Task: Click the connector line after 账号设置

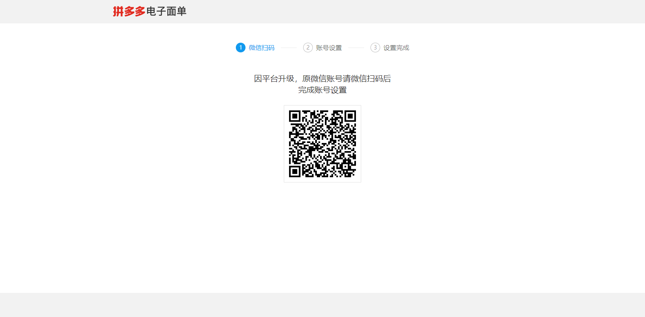Action: 356,48
